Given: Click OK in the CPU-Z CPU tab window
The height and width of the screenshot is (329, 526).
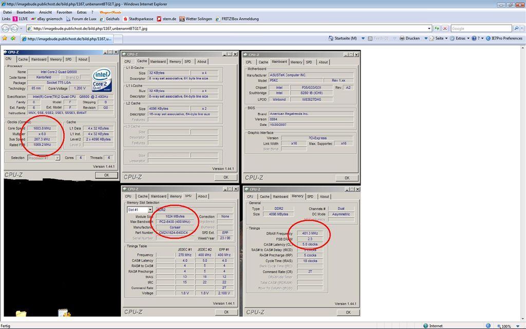Looking at the screenshot, I should click(106, 175).
